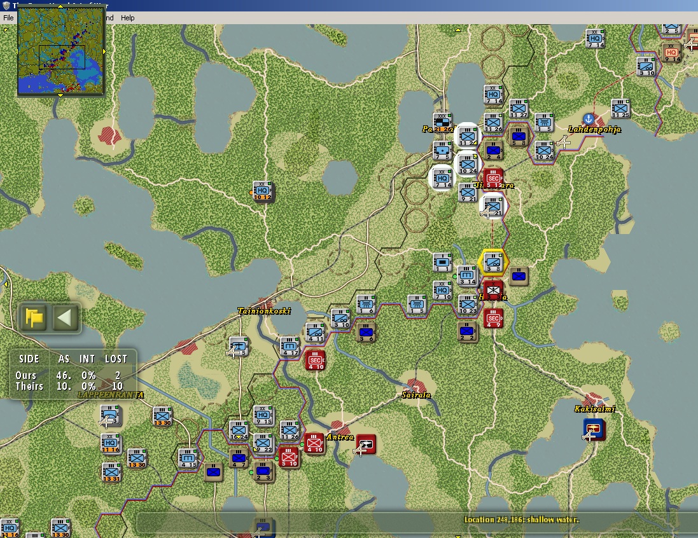Open the File menu
This screenshot has width=698, height=538.
coord(8,18)
